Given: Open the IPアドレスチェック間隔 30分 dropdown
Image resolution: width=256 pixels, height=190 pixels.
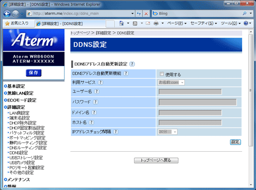Looking at the screenshot, I should click(x=167, y=132).
